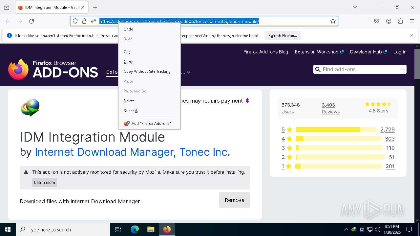This screenshot has height=236, width=420.
Task: Click the tracking protection shield icon
Action: pyautogui.click(x=75, y=21)
